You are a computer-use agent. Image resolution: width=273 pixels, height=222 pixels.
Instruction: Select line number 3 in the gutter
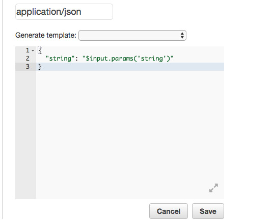(28, 67)
